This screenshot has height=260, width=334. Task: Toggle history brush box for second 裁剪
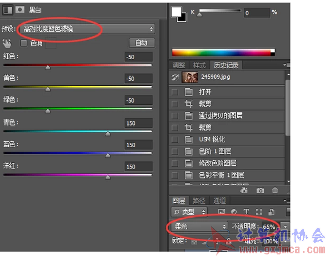point(175,128)
